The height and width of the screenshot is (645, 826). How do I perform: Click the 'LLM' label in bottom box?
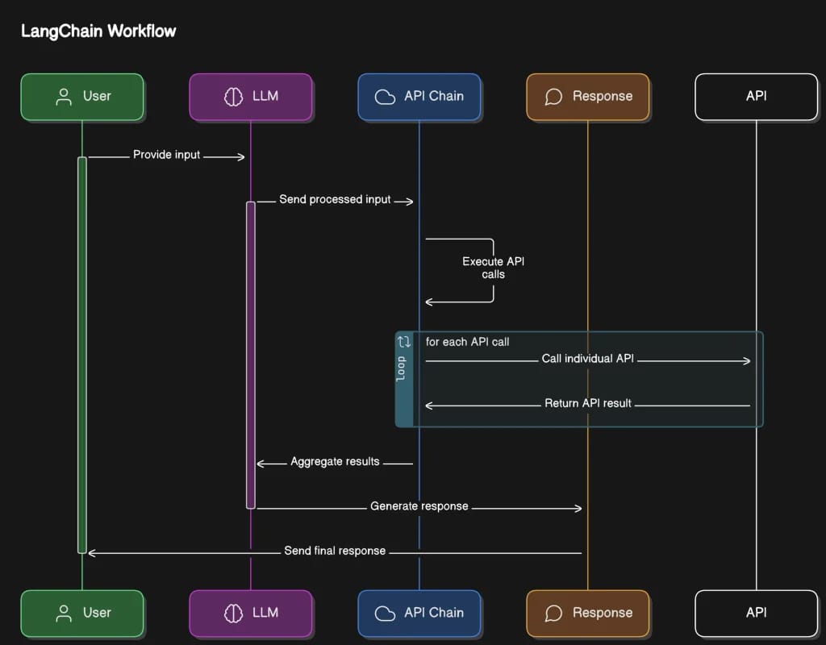(x=265, y=613)
